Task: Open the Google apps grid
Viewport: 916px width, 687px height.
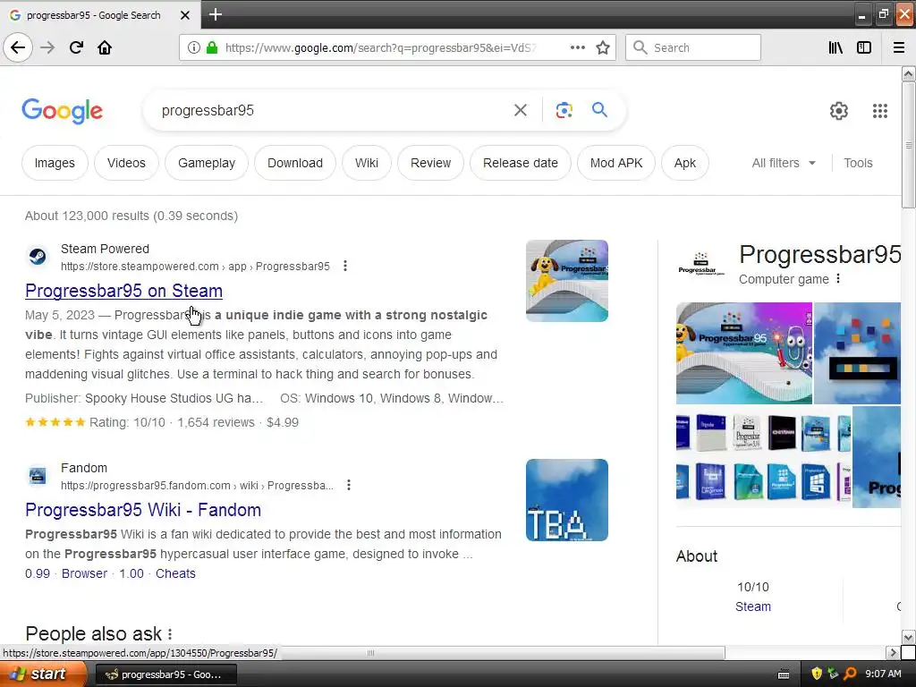Action: [880, 110]
